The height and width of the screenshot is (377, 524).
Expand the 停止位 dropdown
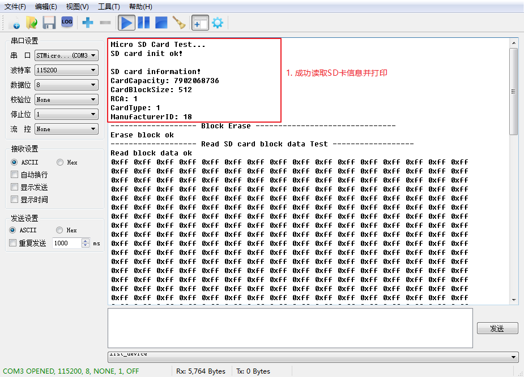(x=66, y=114)
